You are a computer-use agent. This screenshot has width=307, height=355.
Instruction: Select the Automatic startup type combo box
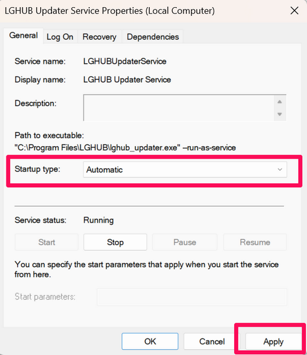(x=185, y=169)
